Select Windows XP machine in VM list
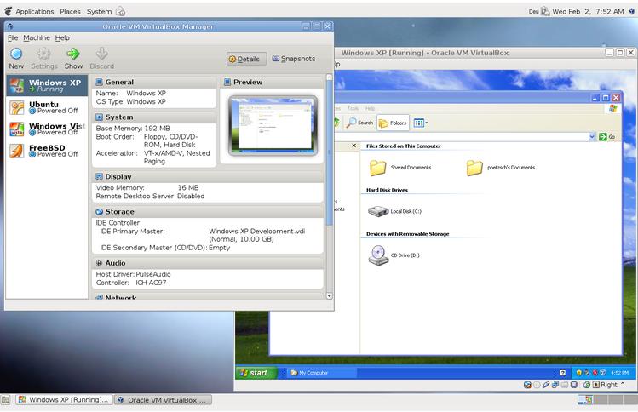638x412 pixels. 47,85
